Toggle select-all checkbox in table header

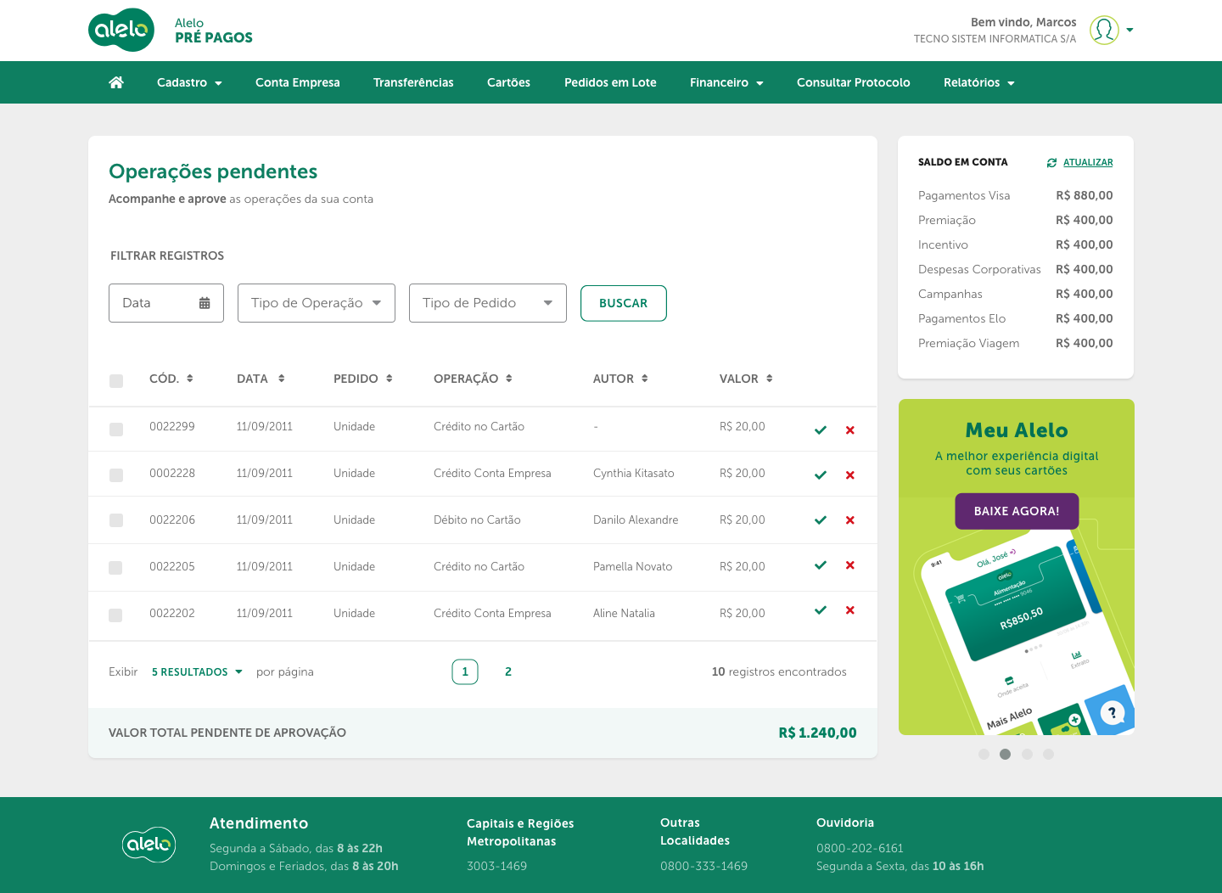click(x=116, y=381)
